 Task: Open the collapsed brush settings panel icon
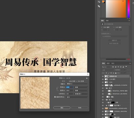99,6
